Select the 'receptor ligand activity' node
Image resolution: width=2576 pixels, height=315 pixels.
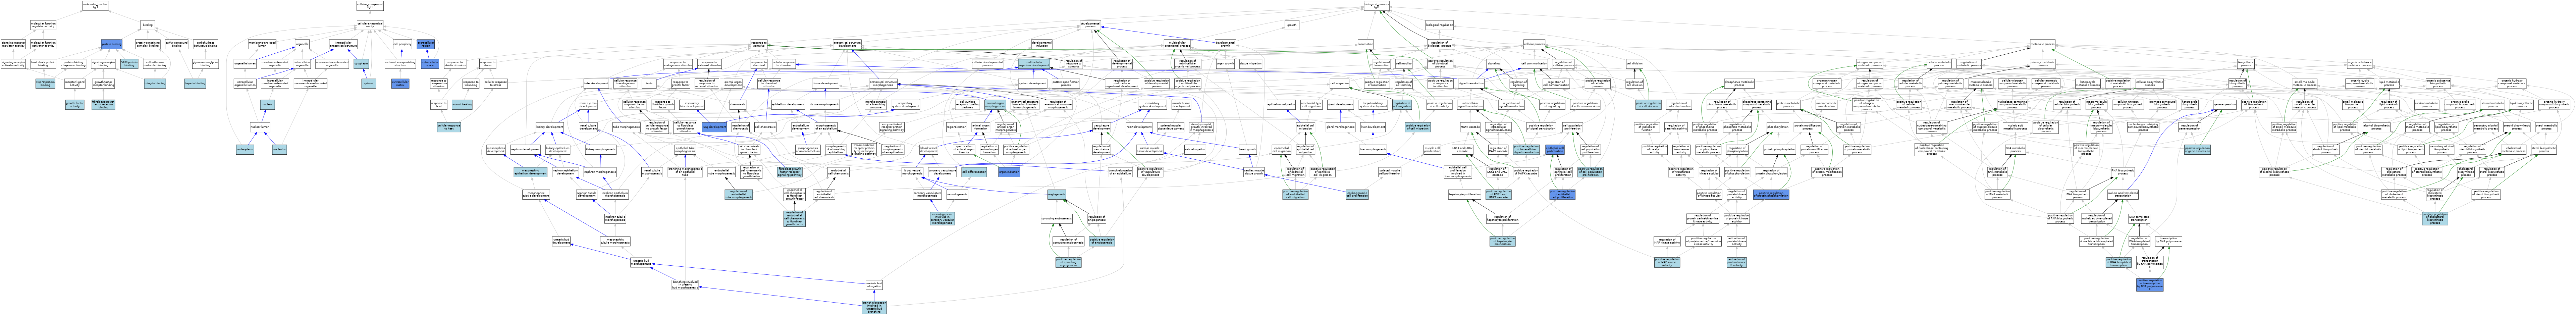[75, 84]
